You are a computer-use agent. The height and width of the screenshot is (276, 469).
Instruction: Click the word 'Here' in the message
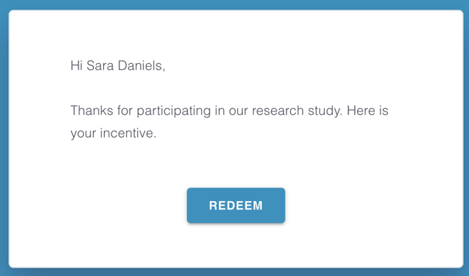click(x=361, y=110)
